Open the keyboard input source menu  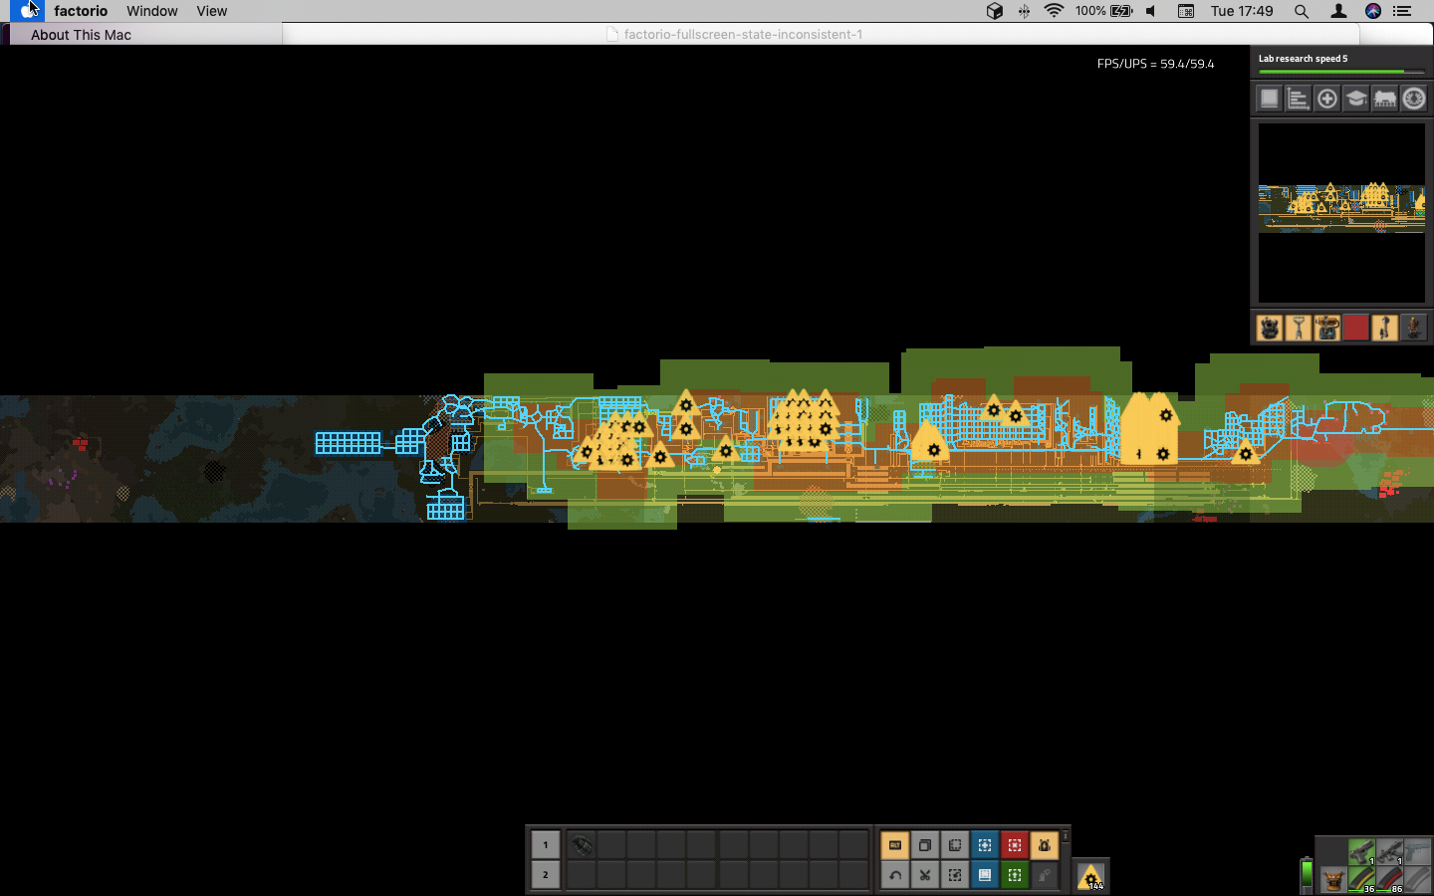(x=1186, y=11)
